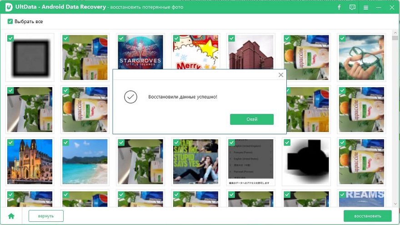Click the вернуть button

coord(46,216)
